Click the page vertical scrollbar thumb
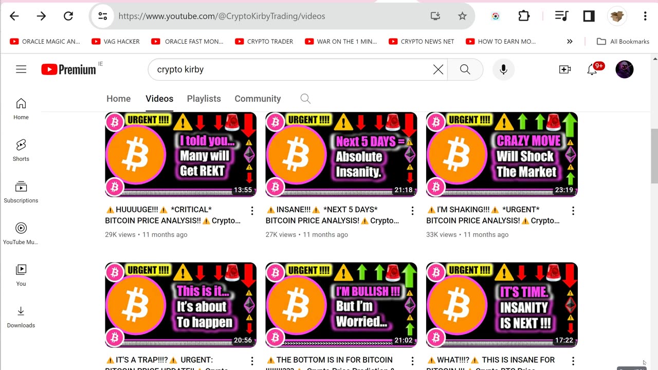 coord(654,155)
